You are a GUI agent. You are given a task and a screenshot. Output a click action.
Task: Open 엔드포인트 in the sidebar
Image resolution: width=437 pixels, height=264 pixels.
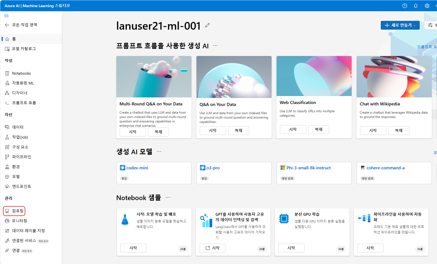31,187
